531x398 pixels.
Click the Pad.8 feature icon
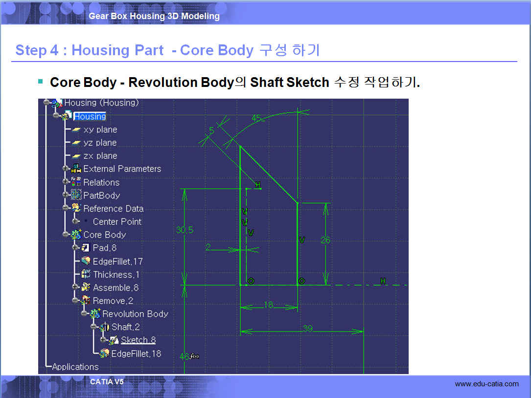(x=85, y=248)
